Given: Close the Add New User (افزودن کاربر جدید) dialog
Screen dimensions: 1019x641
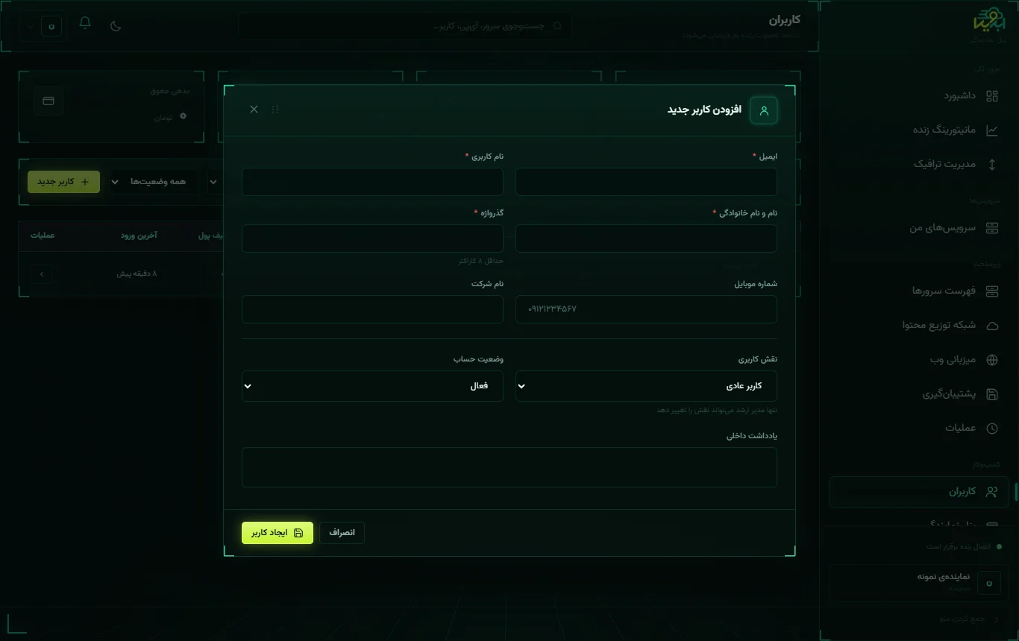Looking at the screenshot, I should click(254, 110).
